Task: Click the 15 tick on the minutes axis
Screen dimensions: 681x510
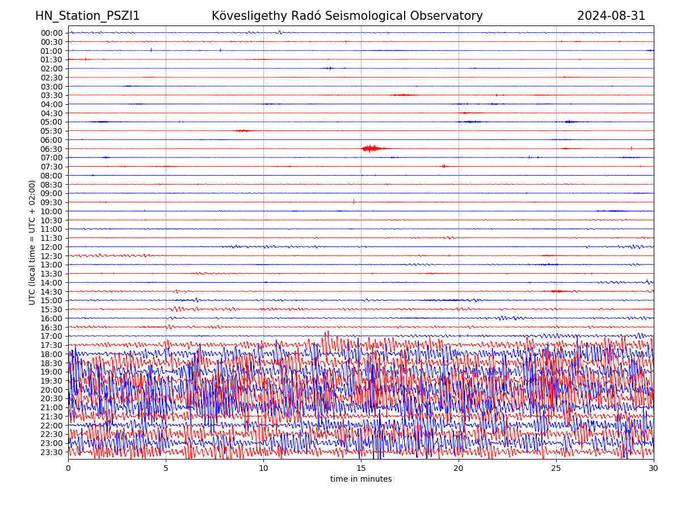Action: click(x=361, y=469)
